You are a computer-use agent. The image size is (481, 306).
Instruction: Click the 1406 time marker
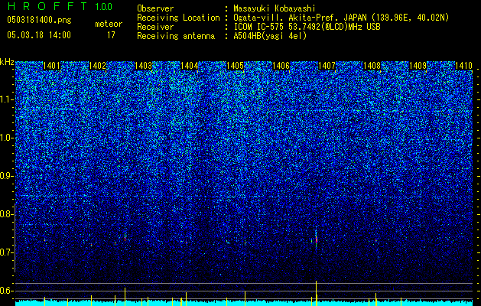(281, 66)
